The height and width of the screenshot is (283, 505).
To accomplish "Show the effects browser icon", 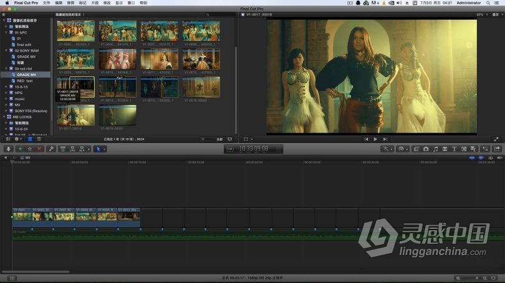I will [416, 149].
